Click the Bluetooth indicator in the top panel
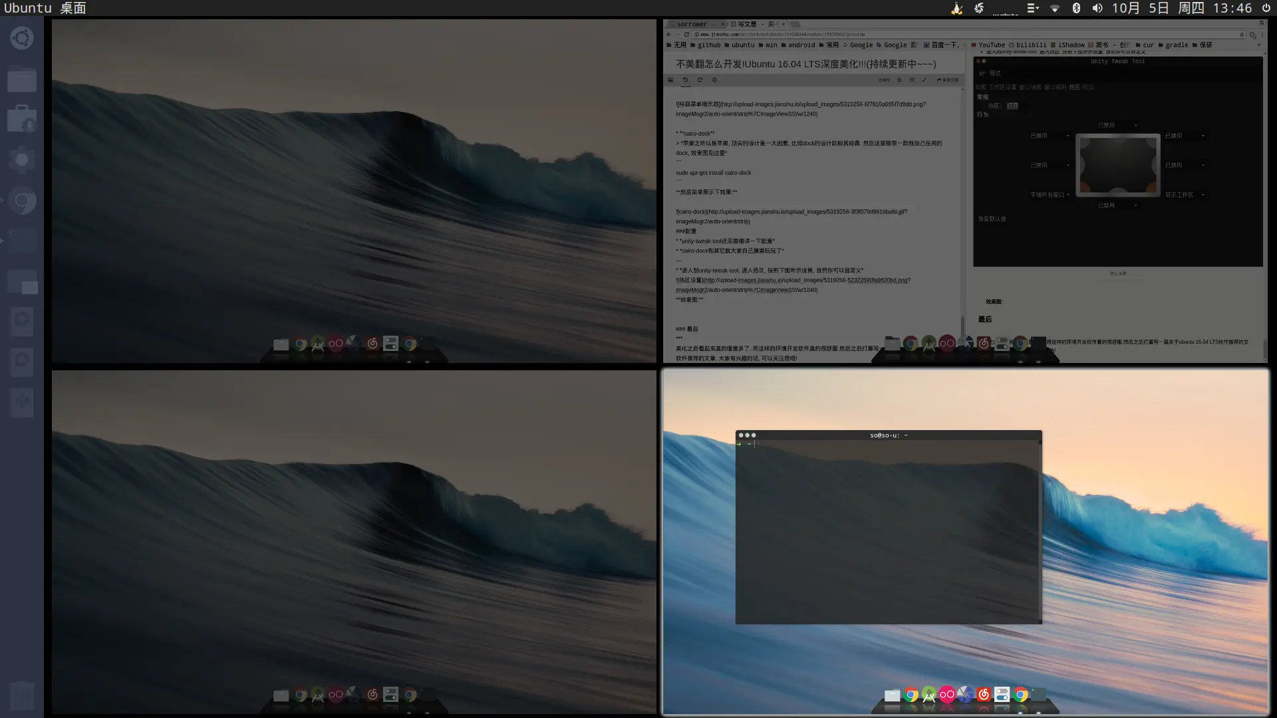This screenshot has height=718, width=1277. (x=1076, y=8)
